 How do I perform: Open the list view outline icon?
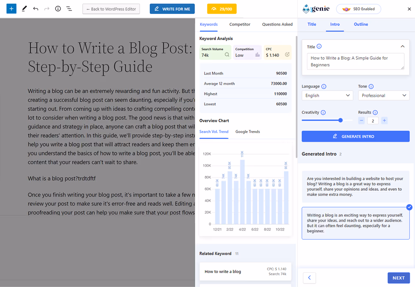(69, 9)
